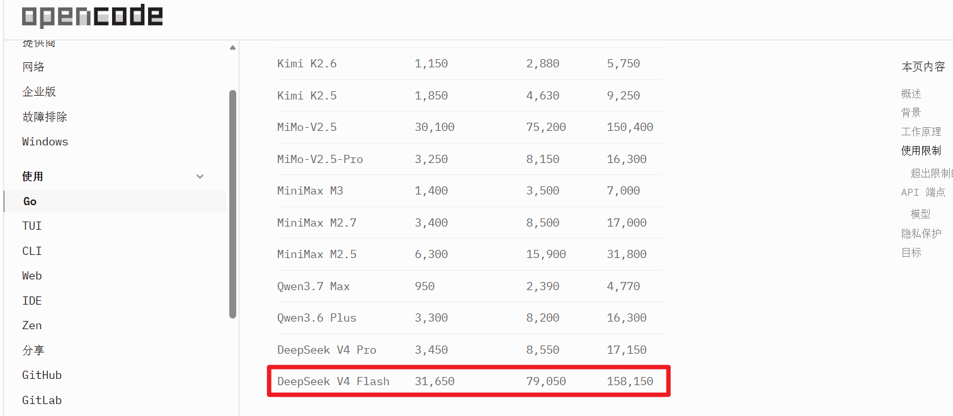
Task: Open the CLI page
Action: click(32, 251)
